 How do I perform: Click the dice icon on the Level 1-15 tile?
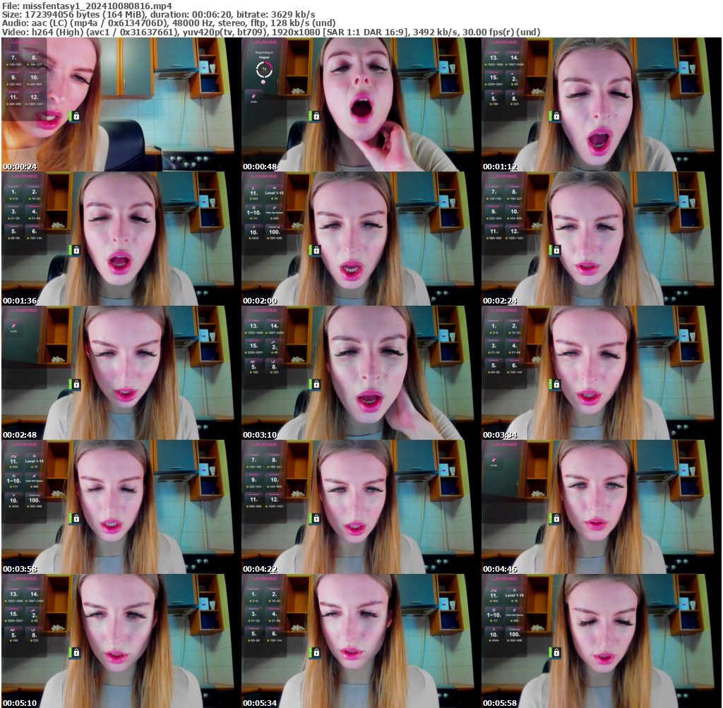point(273,186)
